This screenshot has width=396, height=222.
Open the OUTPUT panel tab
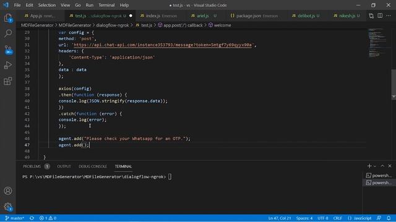click(64, 166)
